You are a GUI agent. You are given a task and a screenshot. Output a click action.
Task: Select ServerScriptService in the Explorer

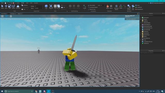tap(148, 28)
